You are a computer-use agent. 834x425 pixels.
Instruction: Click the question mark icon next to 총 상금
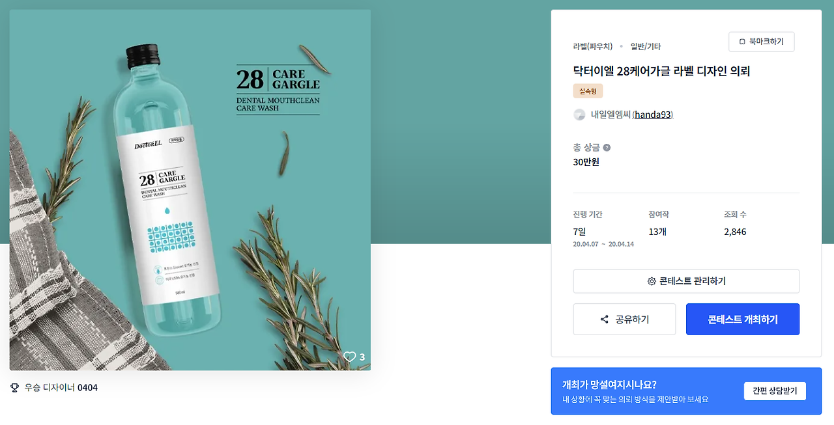(x=607, y=148)
